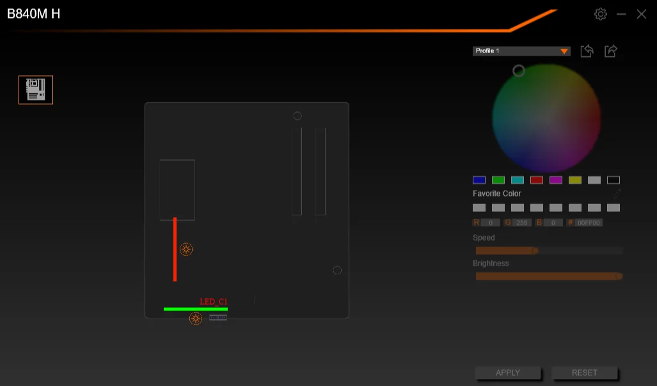This screenshot has height=386, width=657.
Task: Select the red vertical LED strip on the board
Action: pyautogui.click(x=175, y=250)
